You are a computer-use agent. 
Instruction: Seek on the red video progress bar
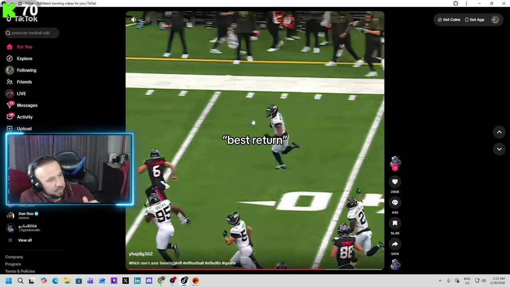(255, 269)
